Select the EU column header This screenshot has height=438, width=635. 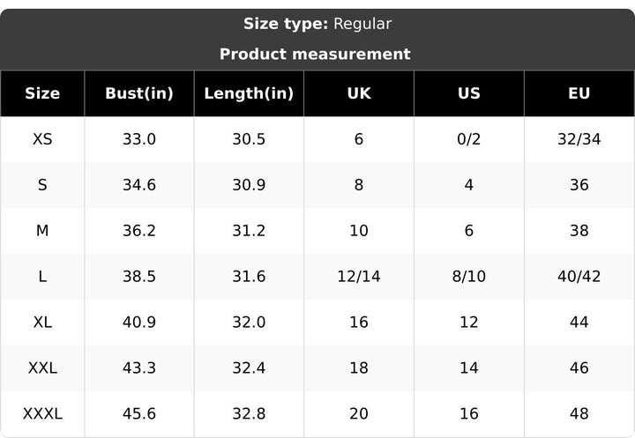point(579,93)
